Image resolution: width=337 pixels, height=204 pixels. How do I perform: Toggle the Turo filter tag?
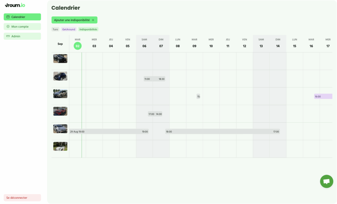coord(55,29)
